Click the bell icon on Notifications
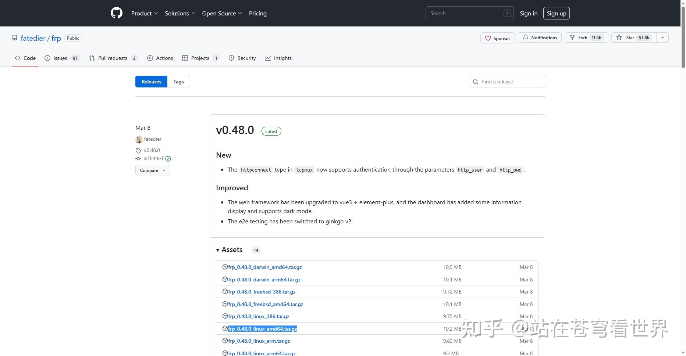 pos(526,37)
